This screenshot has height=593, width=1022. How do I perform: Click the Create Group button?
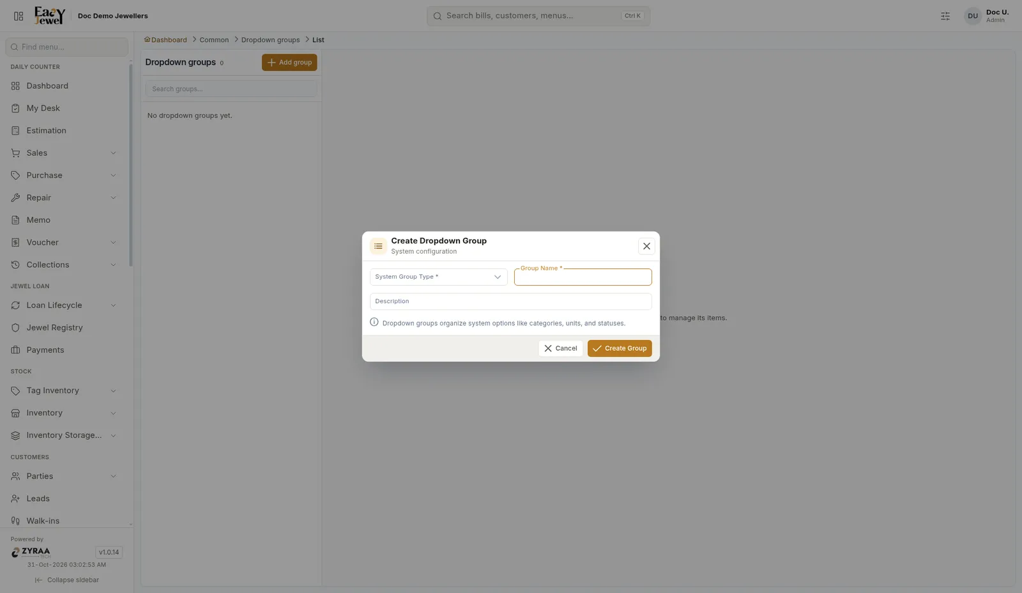(x=620, y=348)
